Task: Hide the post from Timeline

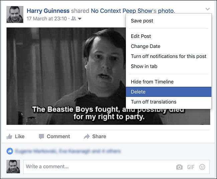Action: pos(152,82)
